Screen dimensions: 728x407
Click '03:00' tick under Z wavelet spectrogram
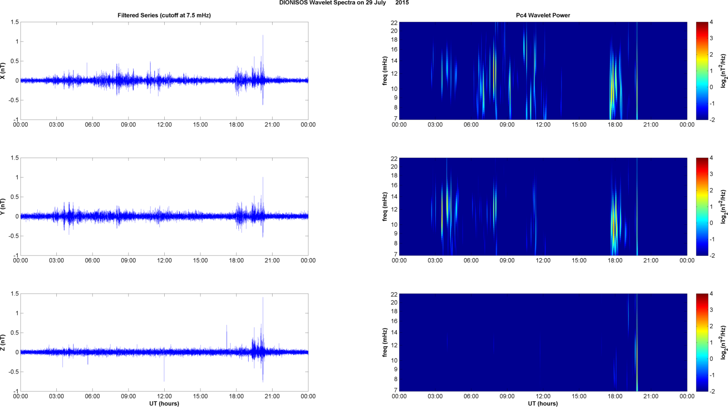(x=435, y=397)
